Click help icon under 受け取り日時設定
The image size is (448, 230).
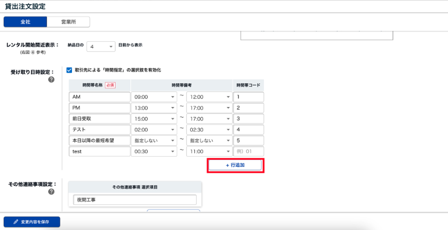point(52,80)
